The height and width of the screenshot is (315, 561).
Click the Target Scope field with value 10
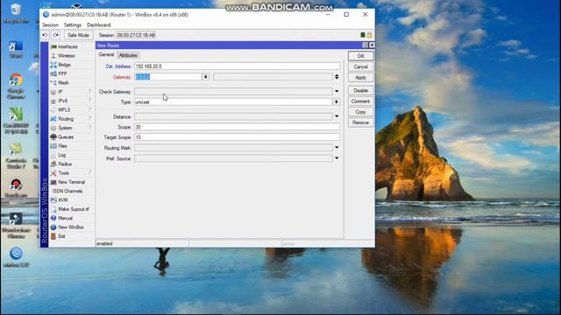(x=238, y=137)
